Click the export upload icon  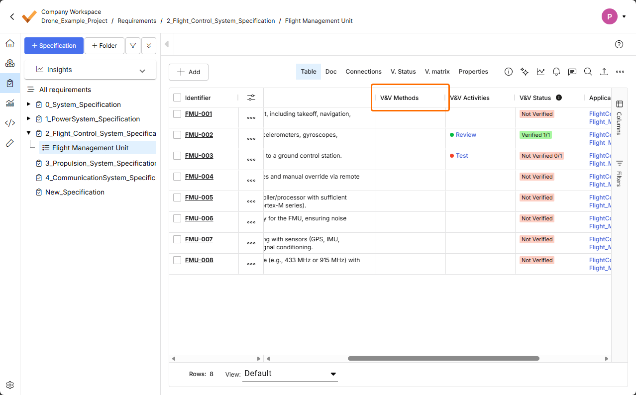click(604, 72)
